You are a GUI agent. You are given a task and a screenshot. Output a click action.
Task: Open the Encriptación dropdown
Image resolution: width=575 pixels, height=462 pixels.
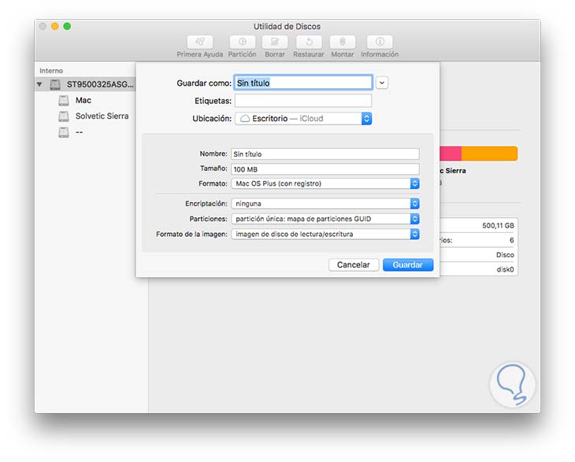(325, 204)
